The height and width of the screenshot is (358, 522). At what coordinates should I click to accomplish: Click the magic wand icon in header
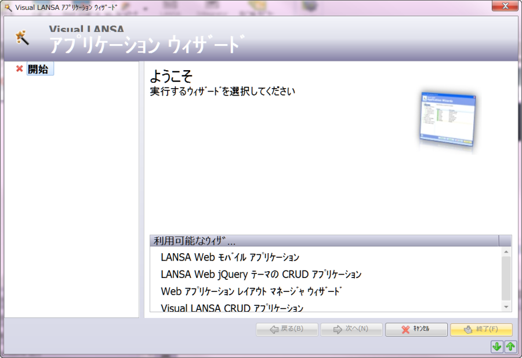22,38
